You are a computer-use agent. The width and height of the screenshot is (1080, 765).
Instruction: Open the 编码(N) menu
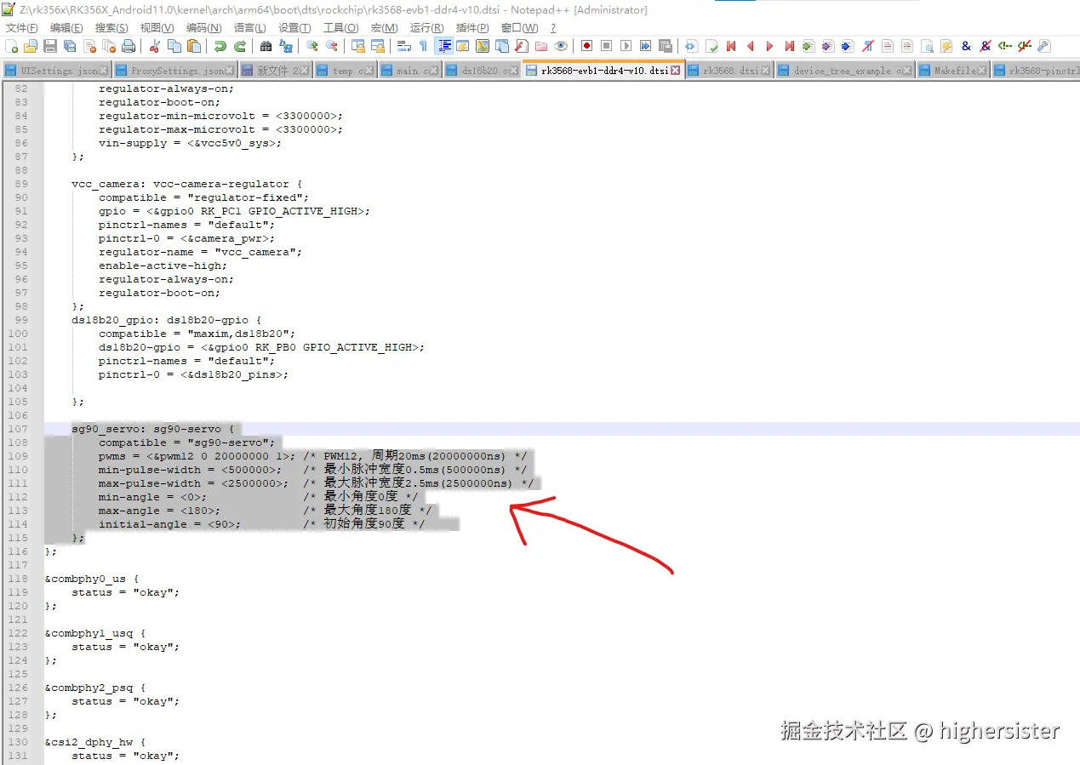[203, 28]
